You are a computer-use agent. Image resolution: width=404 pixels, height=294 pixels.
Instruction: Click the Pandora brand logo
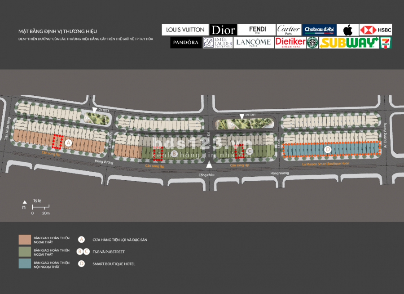(186, 43)
